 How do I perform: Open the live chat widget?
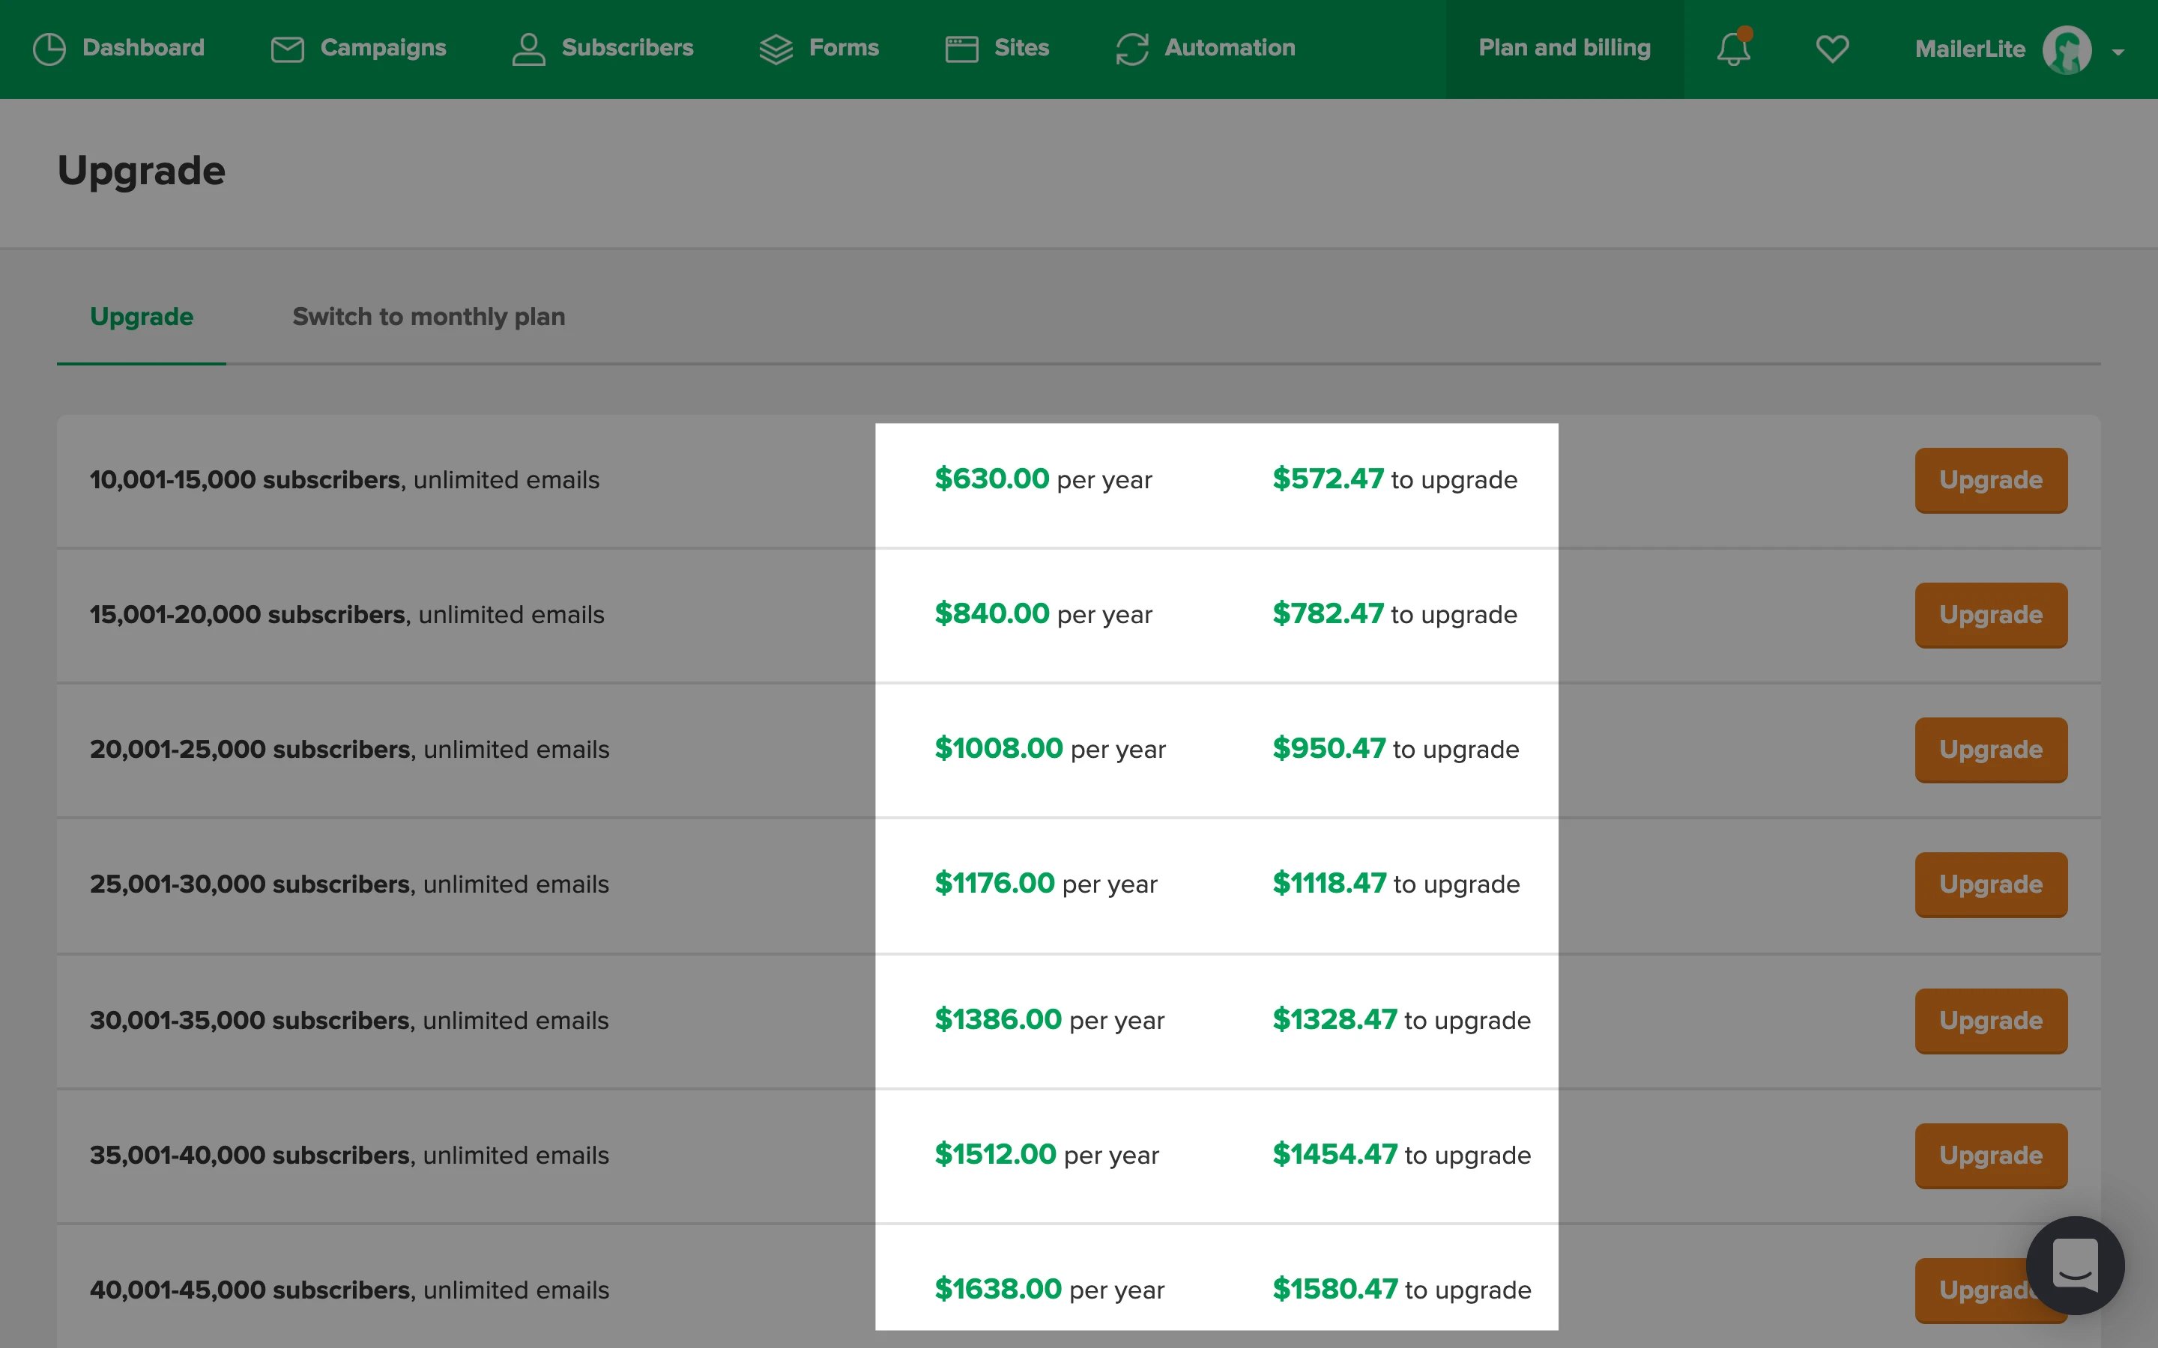pos(2074,1264)
